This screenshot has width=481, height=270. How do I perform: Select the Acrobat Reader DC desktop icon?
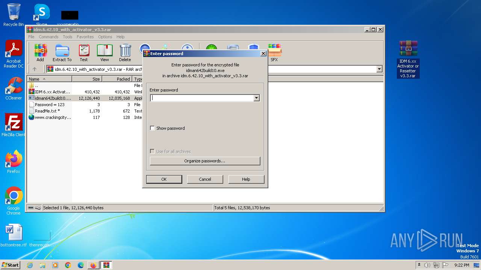(x=14, y=54)
